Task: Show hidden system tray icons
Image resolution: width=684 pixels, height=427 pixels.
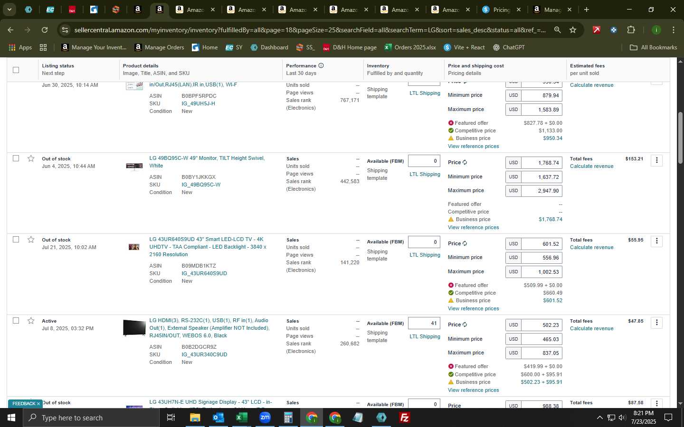Action: pyautogui.click(x=599, y=418)
